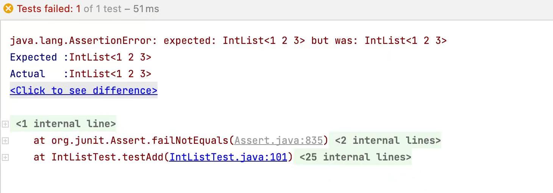The image size is (553, 193).
Task: Click the 'Expected' label in the output
Action: [x=33, y=57]
